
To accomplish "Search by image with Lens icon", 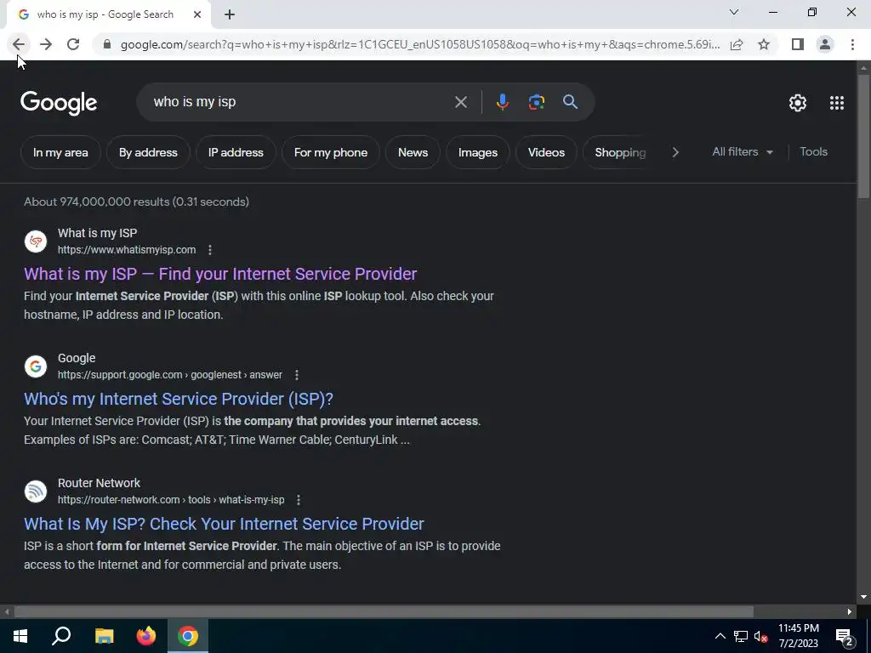I will pos(536,102).
